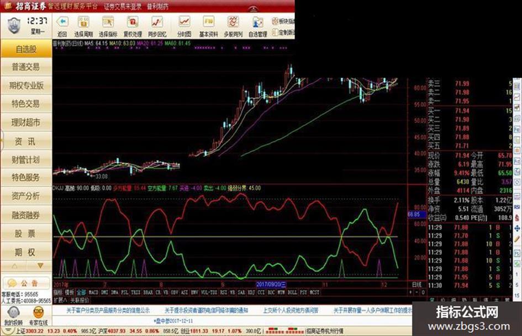Open 理财超市 in the left sidebar
Image resolution: width=522 pixels, height=336 pixels.
26,122
